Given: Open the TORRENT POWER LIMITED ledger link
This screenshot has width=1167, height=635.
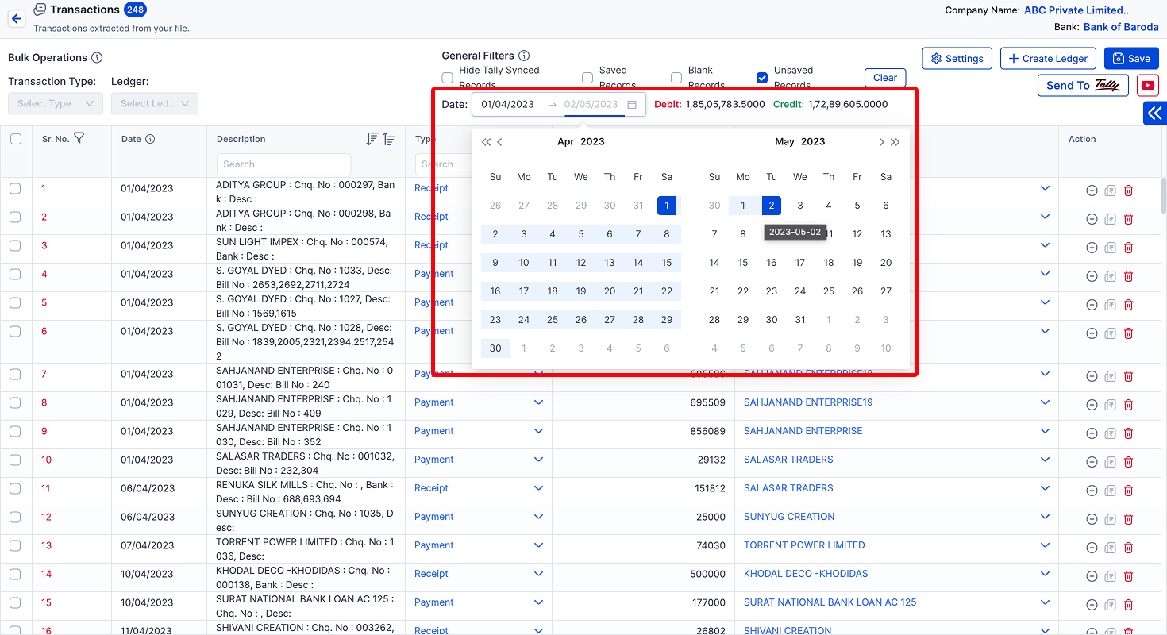Looking at the screenshot, I should (x=804, y=545).
